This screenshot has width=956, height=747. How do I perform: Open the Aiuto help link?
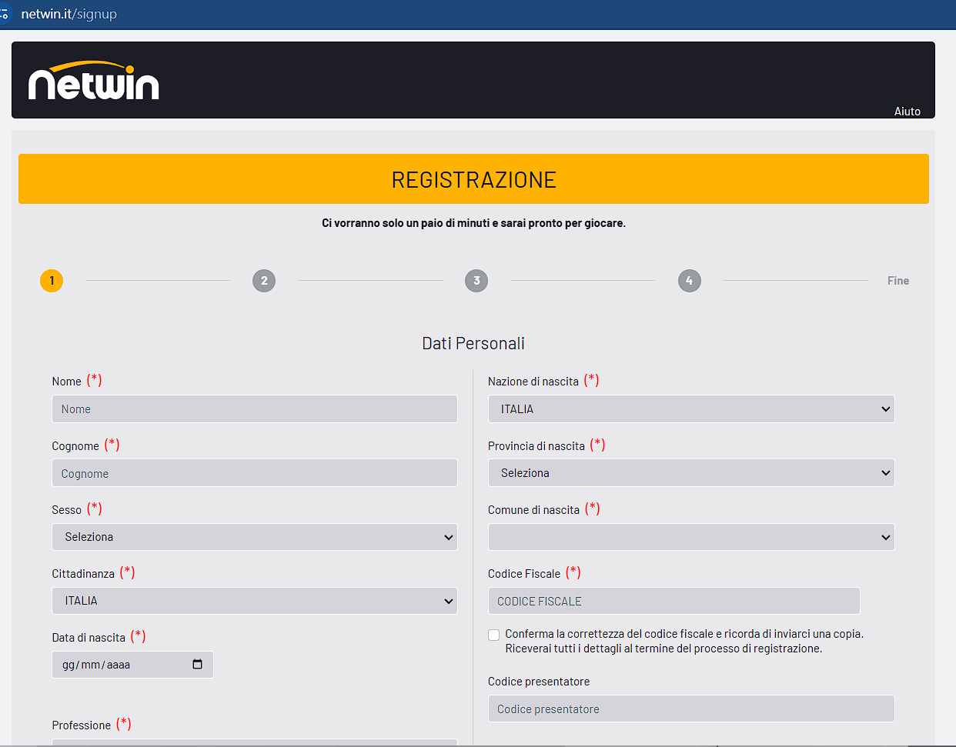point(907,112)
